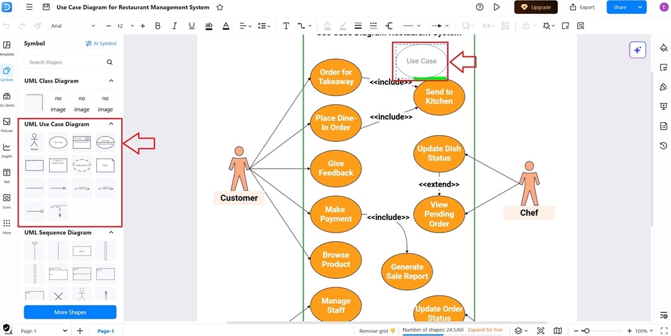Screen dimensions: 671x336
Task: Select the Page-1 tab
Action: [x=106, y=331]
